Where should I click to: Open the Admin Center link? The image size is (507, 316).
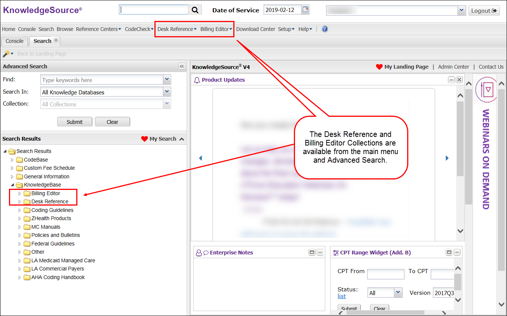click(x=453, y=67)
